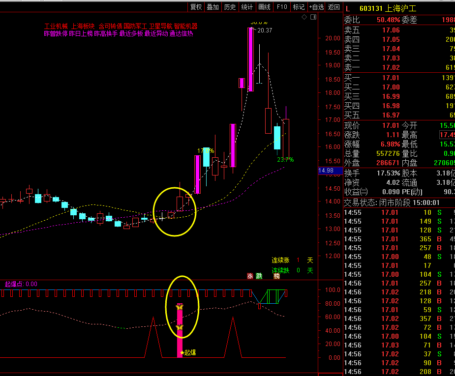Activate the 画线 drawing tool
This screenshot has width=455, height=376.
(264, 7)
